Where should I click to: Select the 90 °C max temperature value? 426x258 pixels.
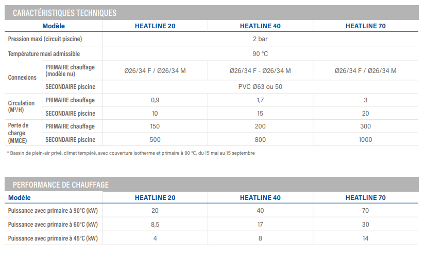[x=260, y=53]
